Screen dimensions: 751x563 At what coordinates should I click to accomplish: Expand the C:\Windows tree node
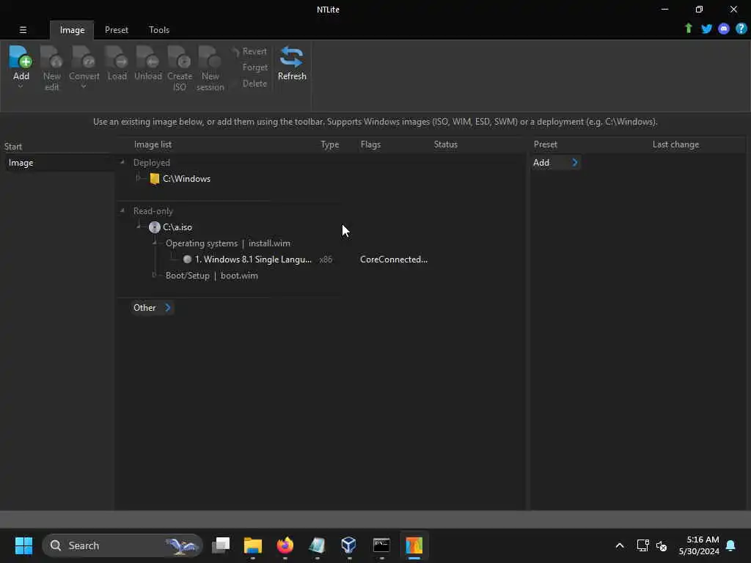[139, 178]
